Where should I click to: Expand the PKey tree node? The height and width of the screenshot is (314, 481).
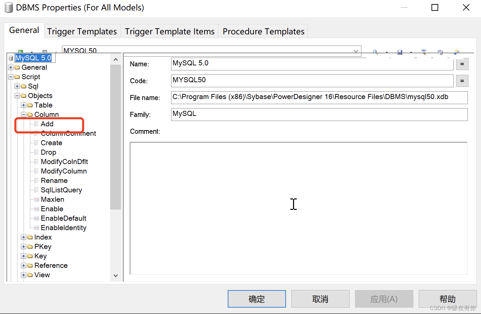(24, 247)
